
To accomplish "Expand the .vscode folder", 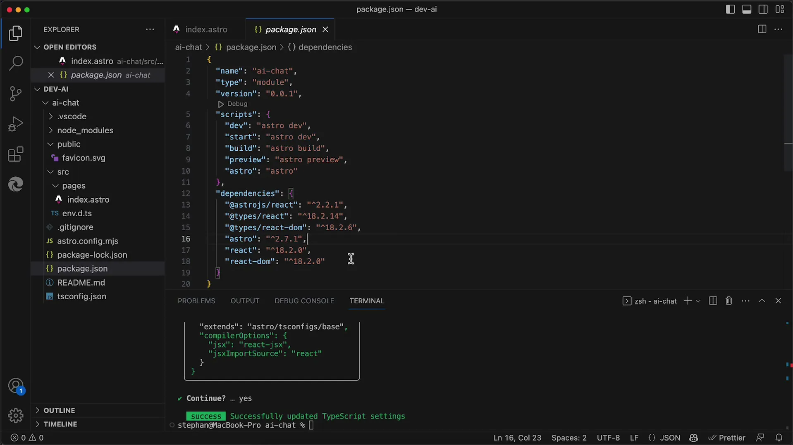I will (x=98, y=116).
